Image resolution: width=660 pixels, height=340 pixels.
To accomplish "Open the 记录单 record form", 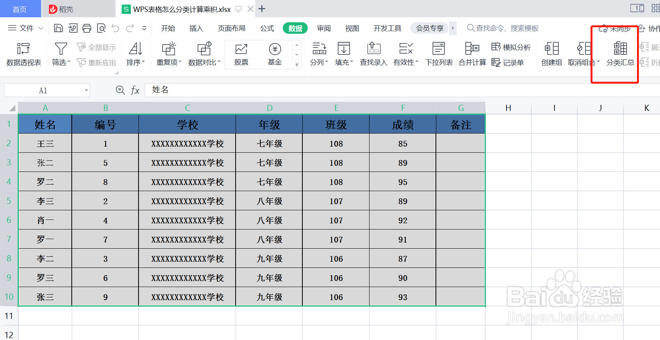I will coord(508,63).
